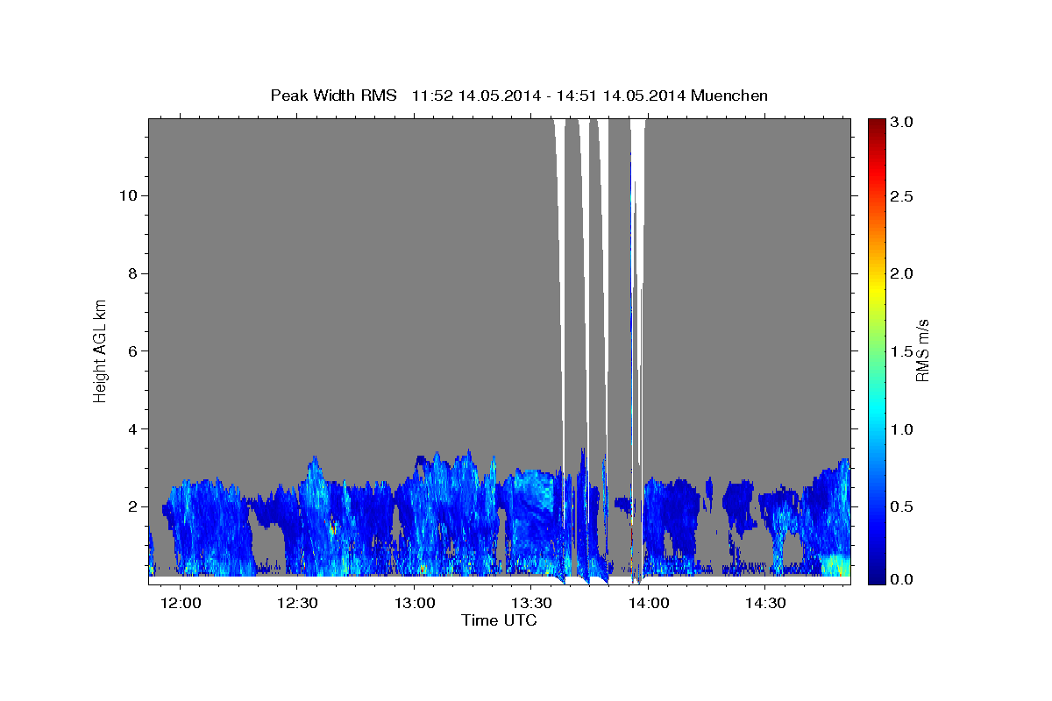1052x701 pixels.
Task: Click the 14:00 time tick label
Action: (x=648, y=603)
